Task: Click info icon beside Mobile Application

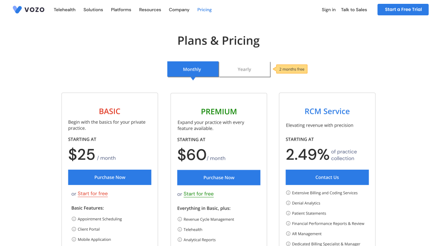Action: (74, 239)
